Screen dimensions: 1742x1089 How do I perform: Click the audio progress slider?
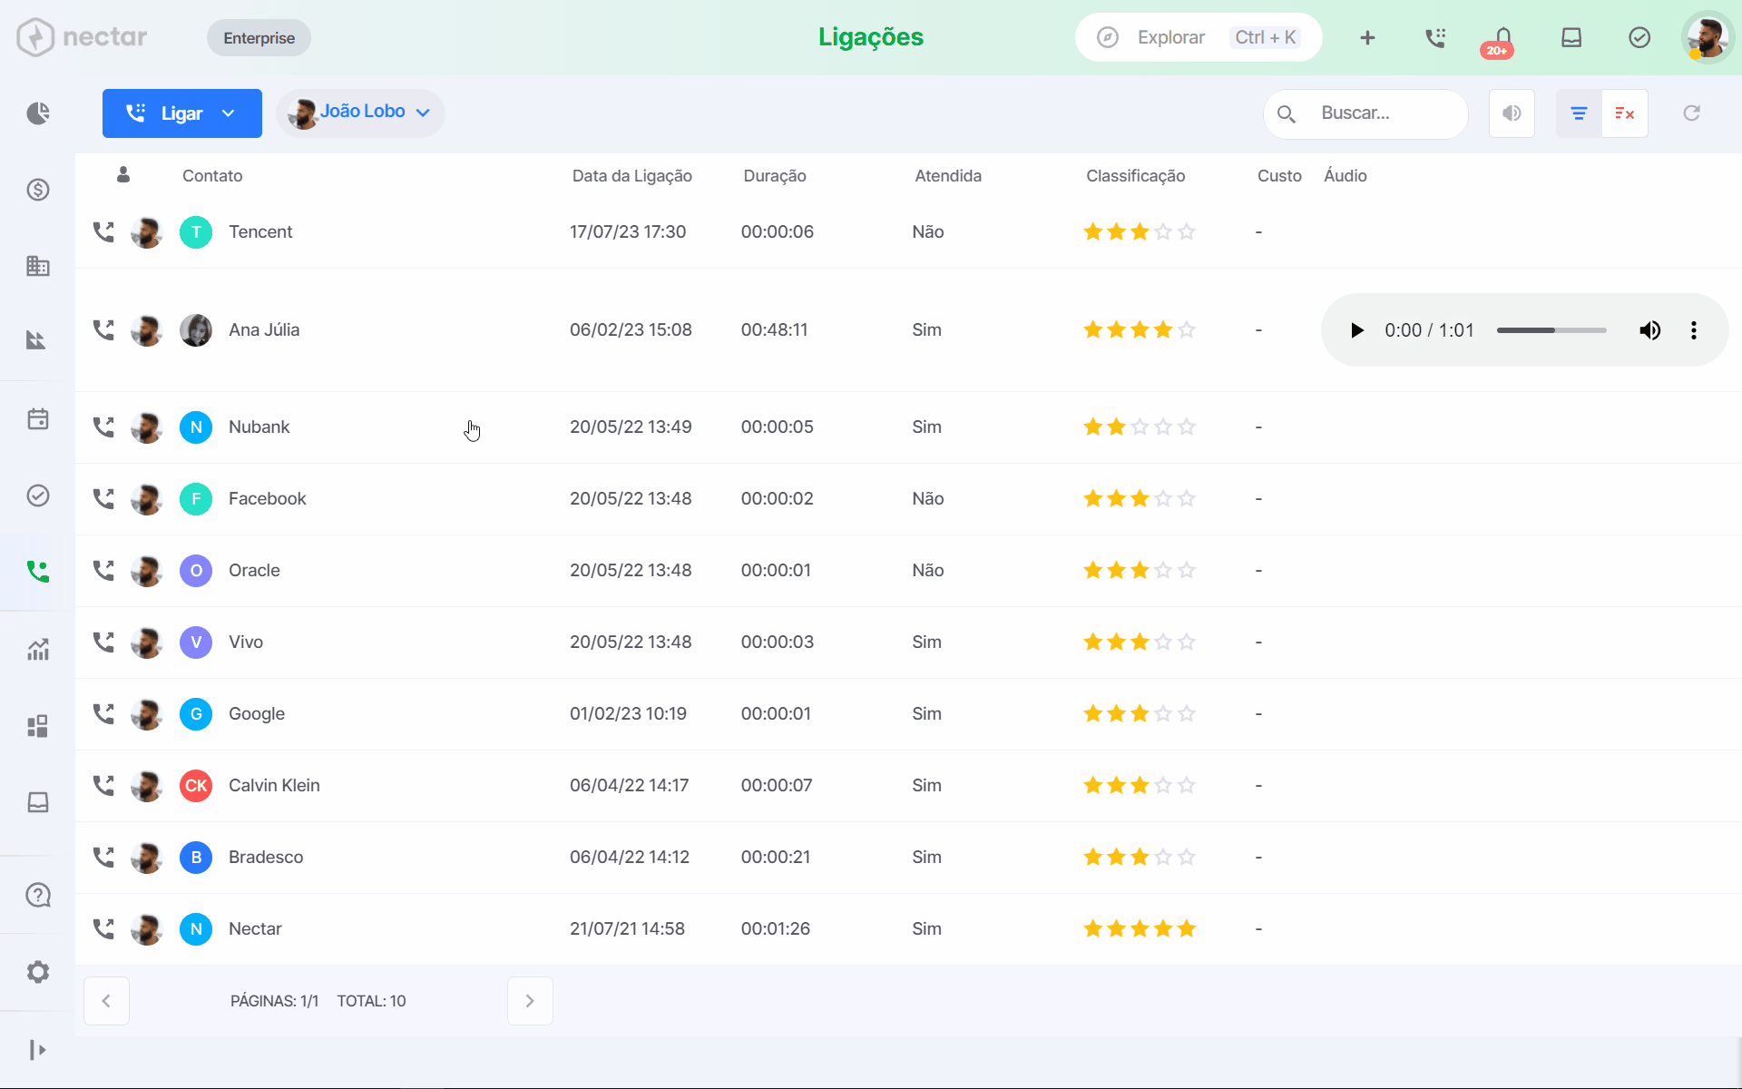(x=1551, y=330)
